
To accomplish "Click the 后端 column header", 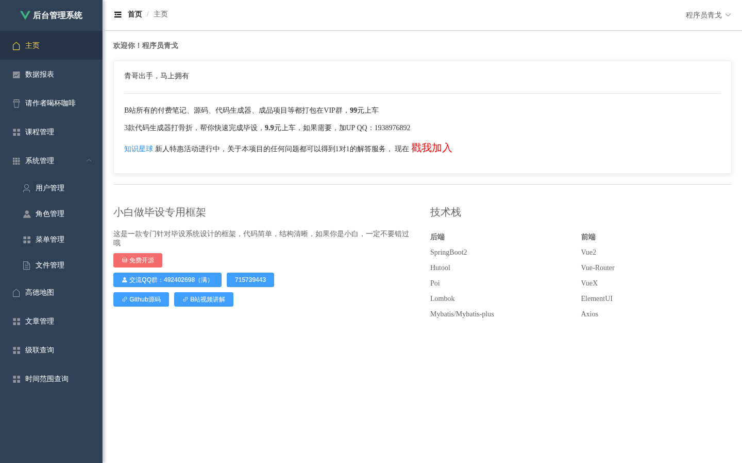I will (437, 237).
